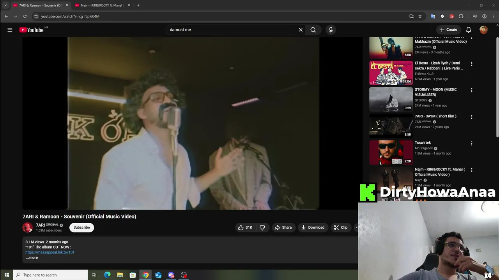Switch to the Najm - RIRI&ROCKY tab
Screen dimensions: 499x280
pos(103,5)
